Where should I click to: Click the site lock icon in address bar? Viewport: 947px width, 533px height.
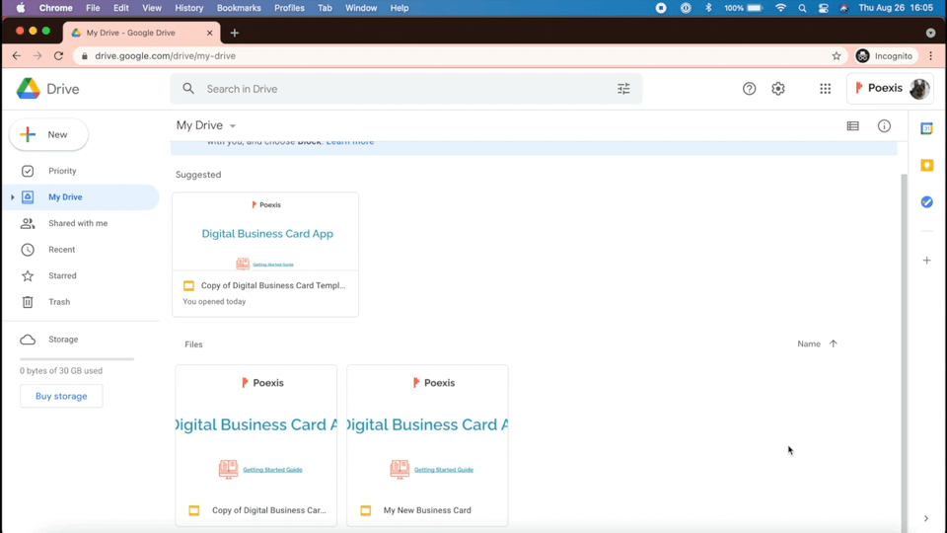point(85,55)
